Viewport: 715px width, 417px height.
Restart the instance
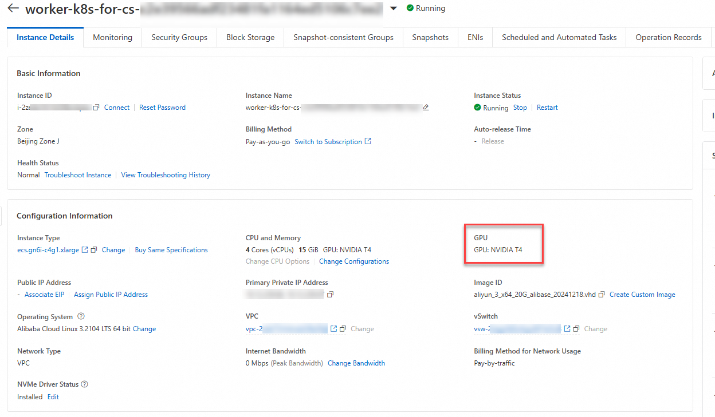pos(547,108)
